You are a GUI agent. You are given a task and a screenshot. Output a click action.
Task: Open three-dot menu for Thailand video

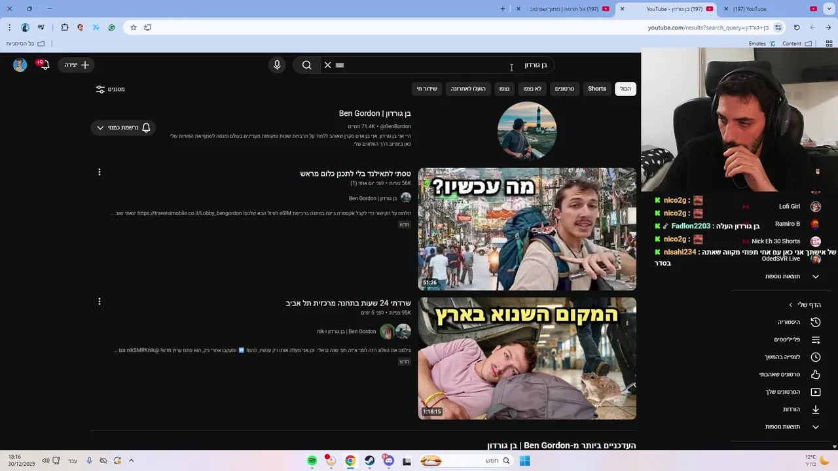(100, 172)
